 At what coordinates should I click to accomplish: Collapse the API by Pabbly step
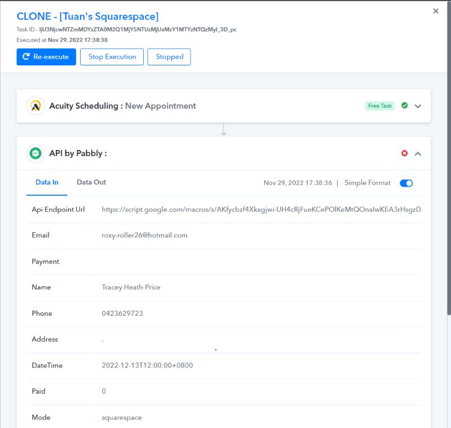click(418, 154)
